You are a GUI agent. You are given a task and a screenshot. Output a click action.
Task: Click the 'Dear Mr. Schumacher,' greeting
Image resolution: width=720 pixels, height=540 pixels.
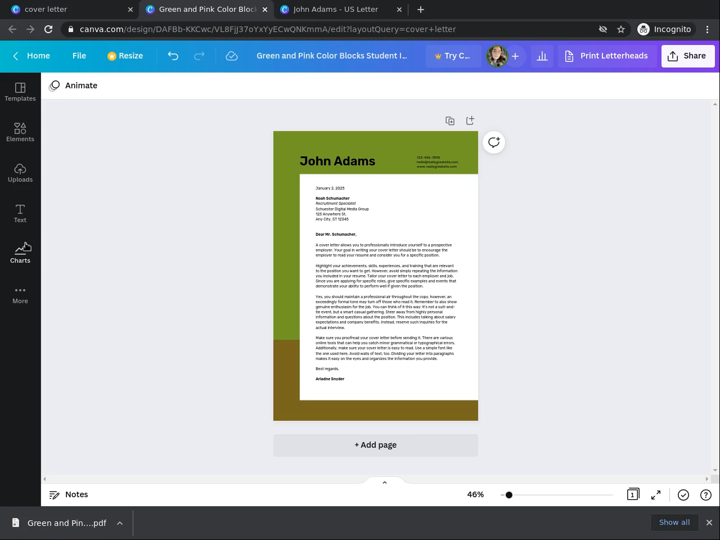(x=336, y=235)
